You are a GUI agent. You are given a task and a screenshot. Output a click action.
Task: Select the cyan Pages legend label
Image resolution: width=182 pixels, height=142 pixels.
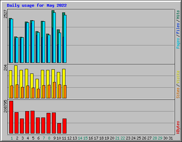click(178, 43)
